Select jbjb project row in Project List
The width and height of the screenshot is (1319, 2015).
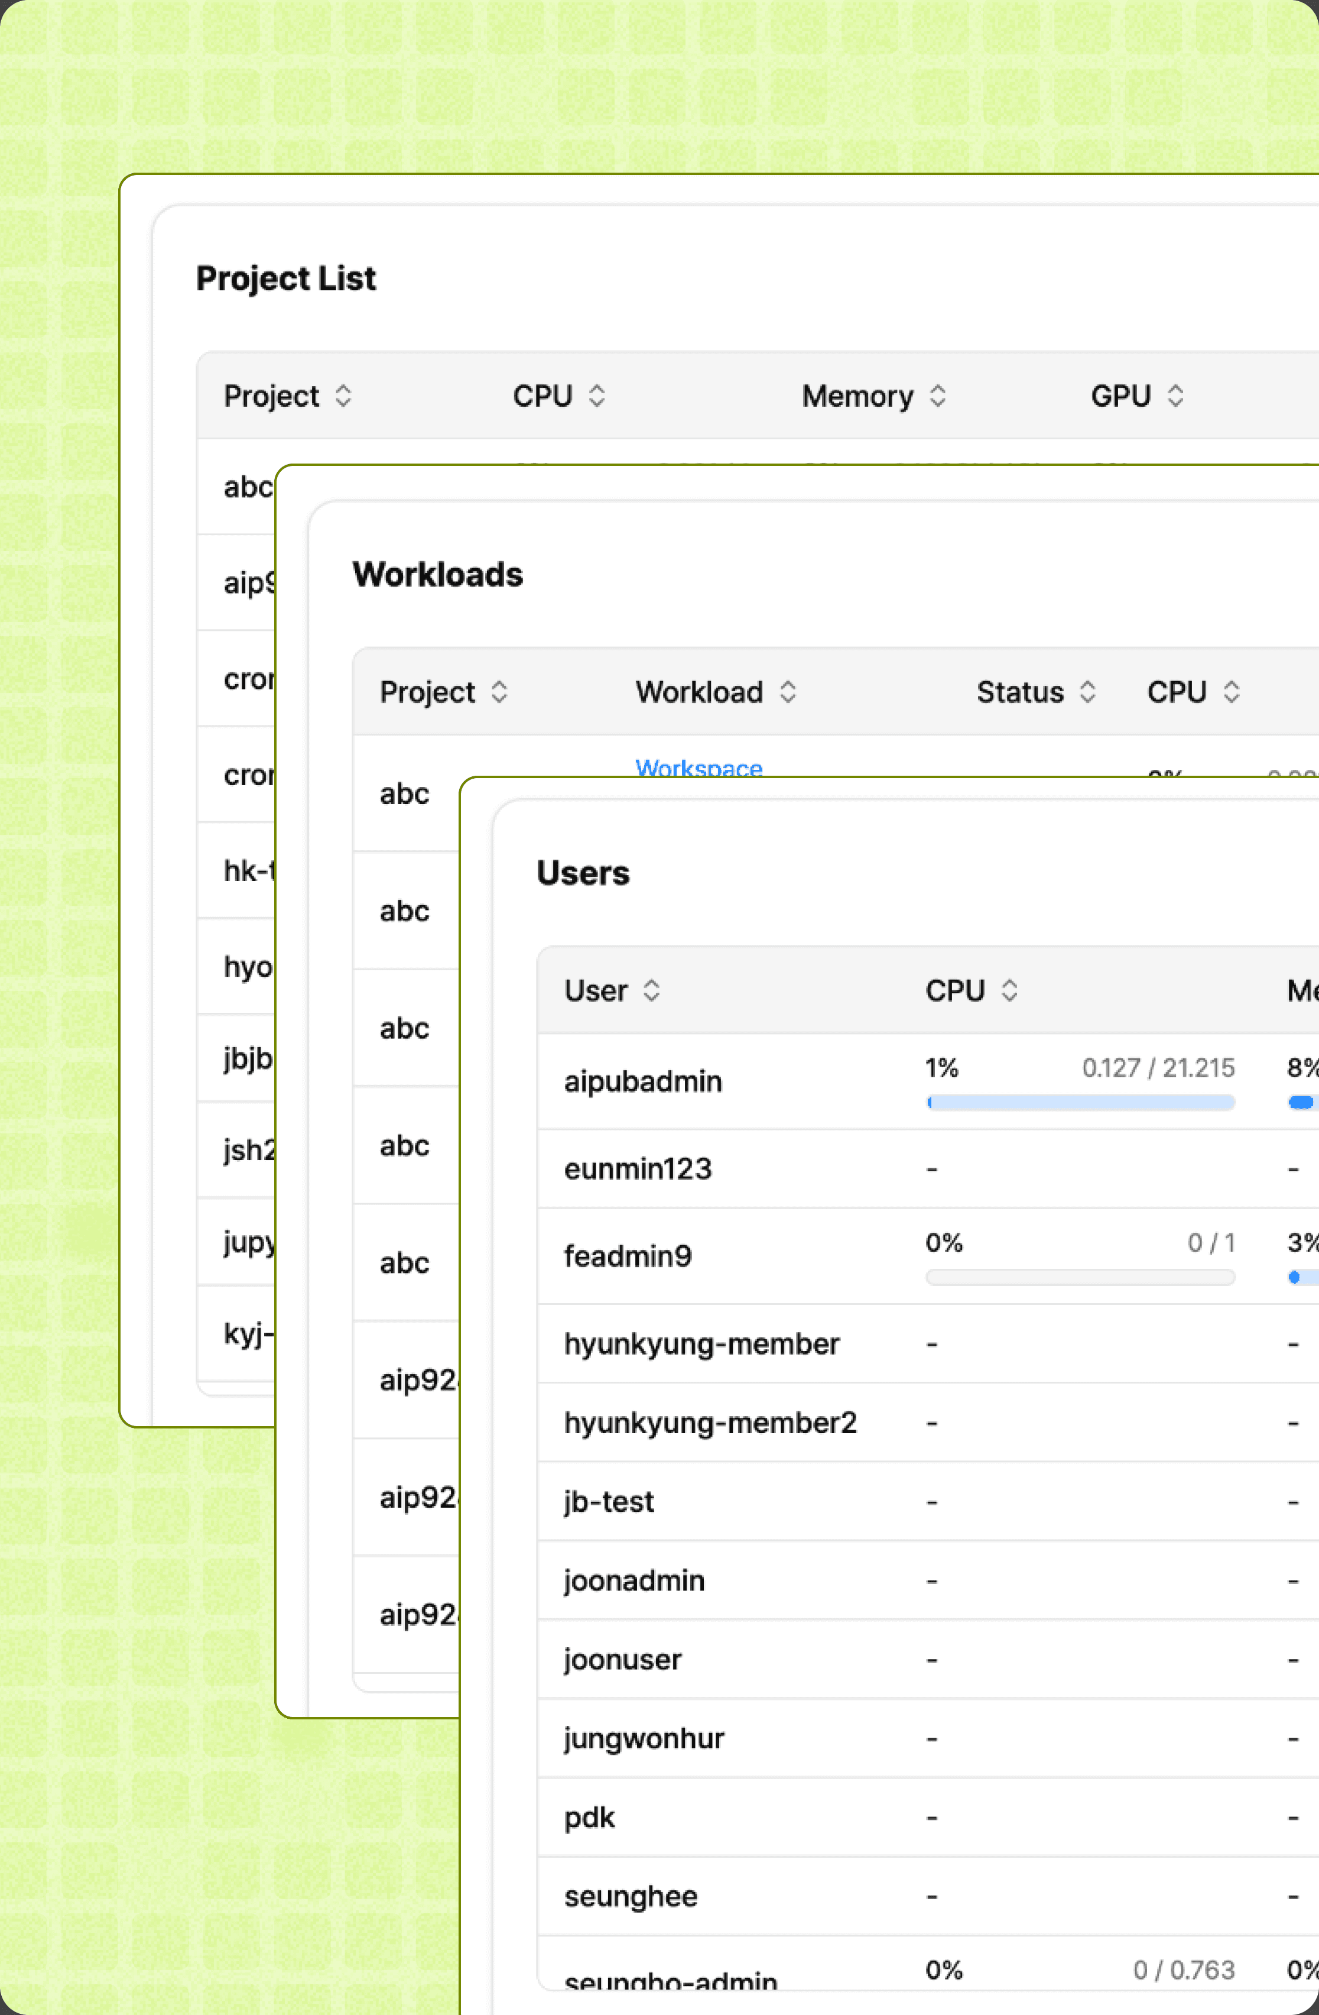pos(236,1057)
